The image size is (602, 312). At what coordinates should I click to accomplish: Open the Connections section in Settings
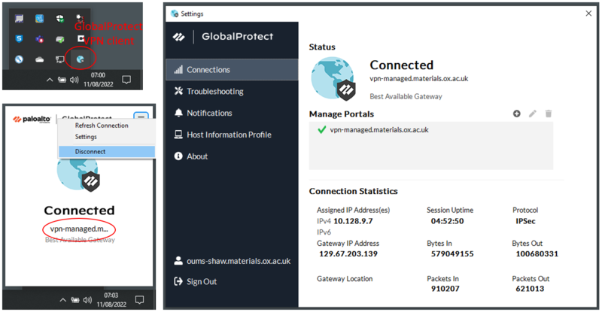pyautogui.click(x=232, y=69)
